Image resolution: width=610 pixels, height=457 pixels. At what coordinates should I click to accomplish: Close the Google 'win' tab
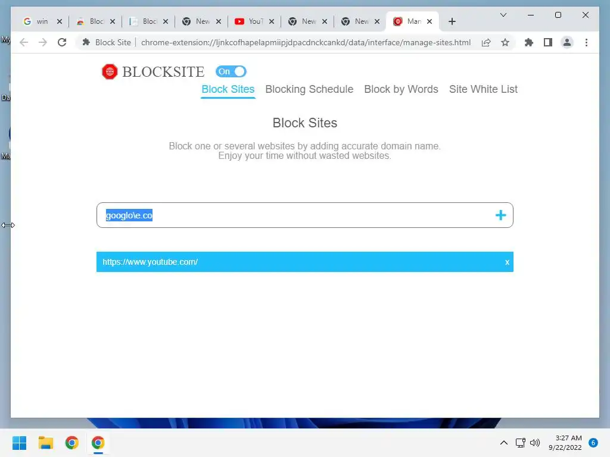(59, 21)
